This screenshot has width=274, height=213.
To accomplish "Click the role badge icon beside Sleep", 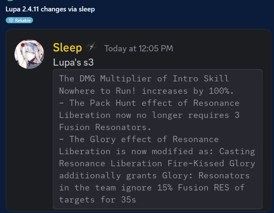I will 92,47.
